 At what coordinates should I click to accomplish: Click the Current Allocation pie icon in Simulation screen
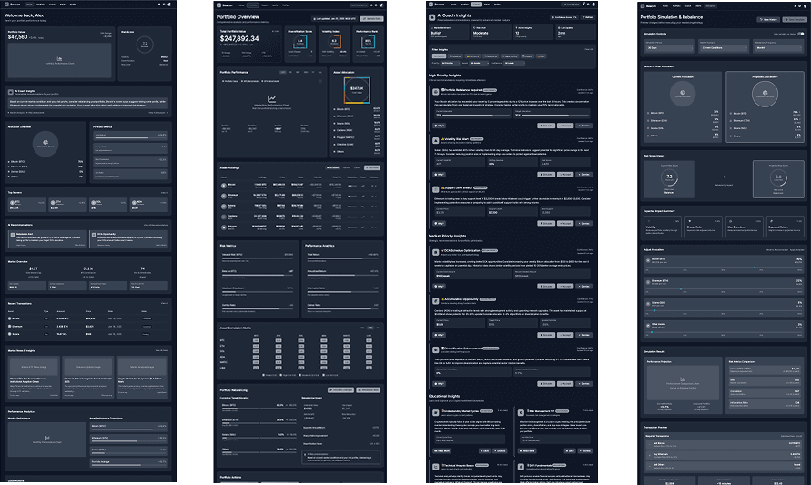click(x=683, y=94)
